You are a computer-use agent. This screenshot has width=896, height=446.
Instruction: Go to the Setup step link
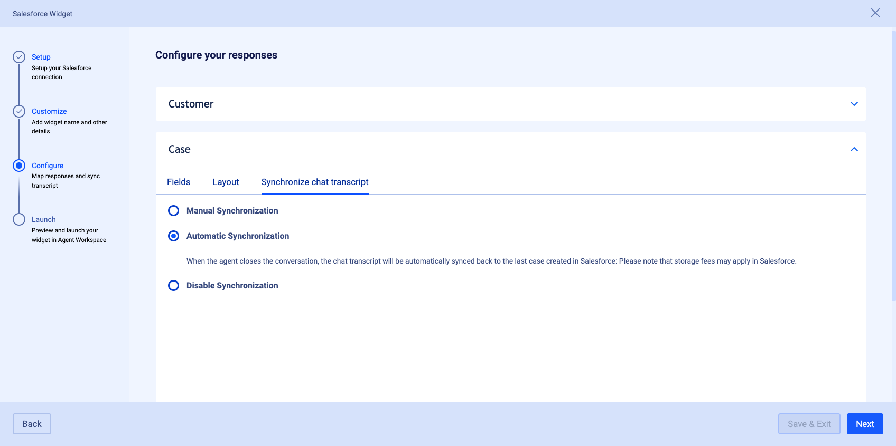point(41,57)
